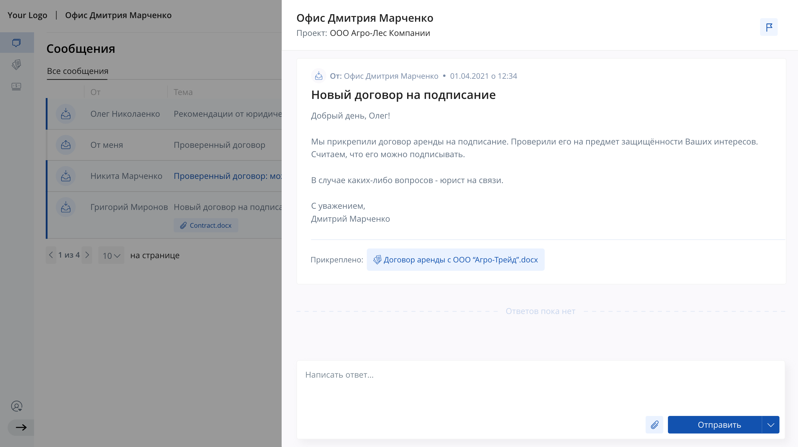Select the От меня sender cell
This screenshot has height=447, width=798.
coord(107,145)
